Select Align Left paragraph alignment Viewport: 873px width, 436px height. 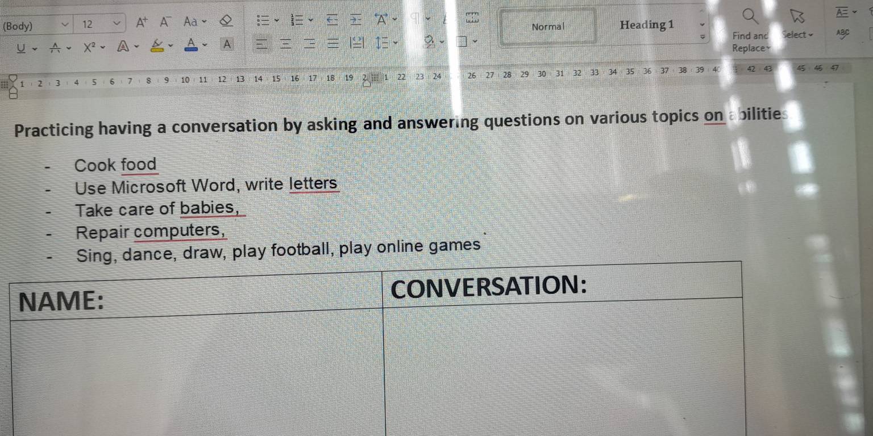(261, 44)
